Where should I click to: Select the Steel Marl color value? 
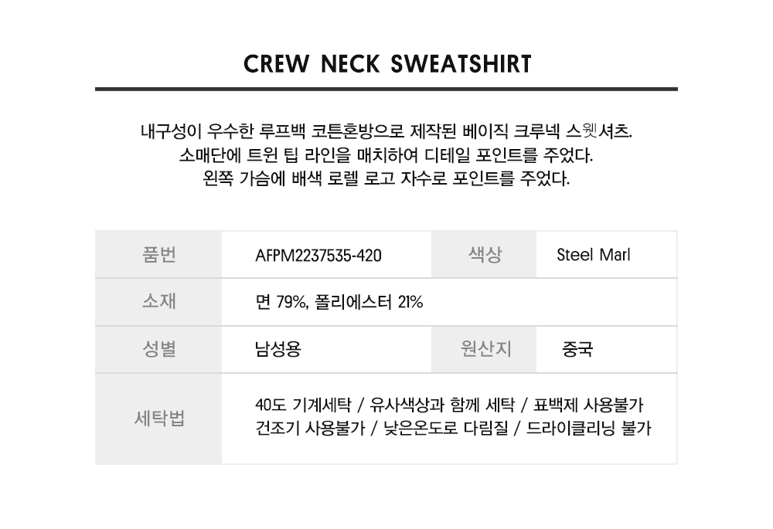(x=593, y=255)
